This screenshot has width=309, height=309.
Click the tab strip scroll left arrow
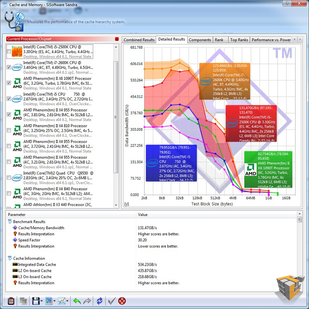pos(294,39)
